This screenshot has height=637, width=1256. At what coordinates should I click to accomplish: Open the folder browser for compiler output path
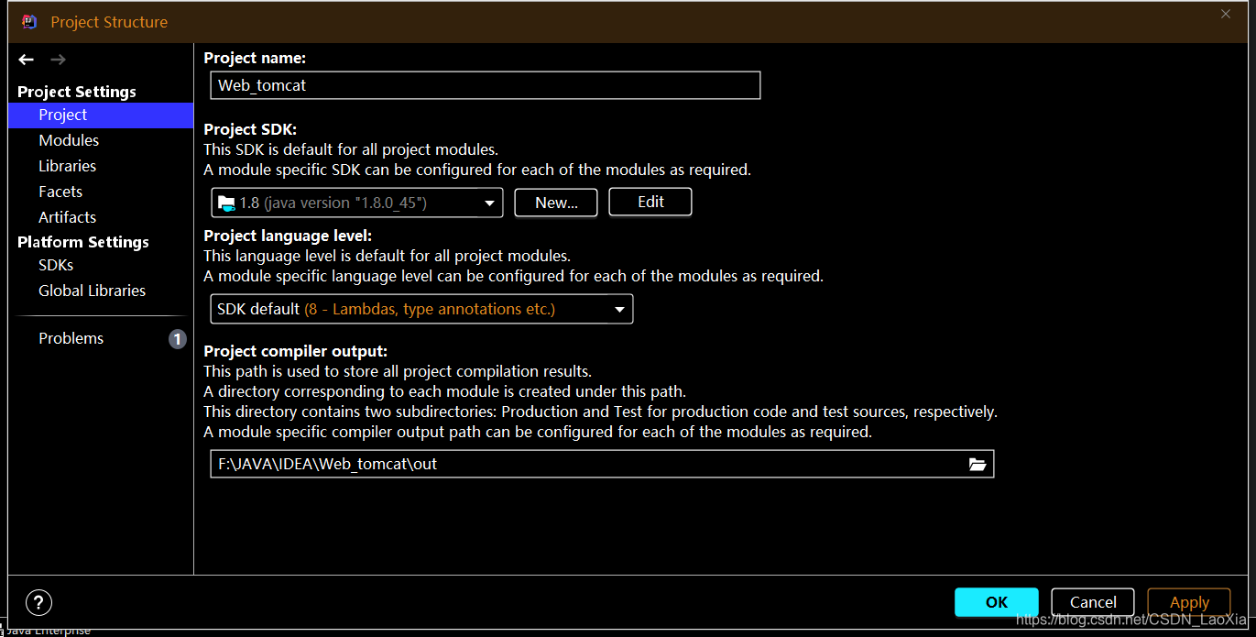click(979, 464)
